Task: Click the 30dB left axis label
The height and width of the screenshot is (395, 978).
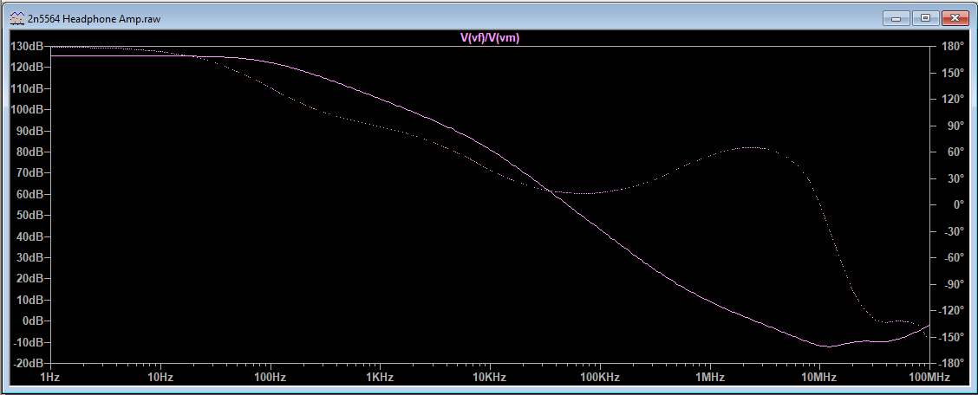Action: [x=29, y=257]
